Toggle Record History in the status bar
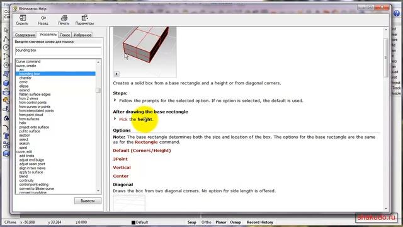 point(260,223)
